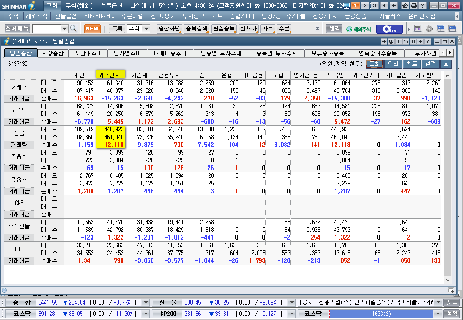Open help question mark in main title bar
The image size is (463, 320).
pos(422,5)
